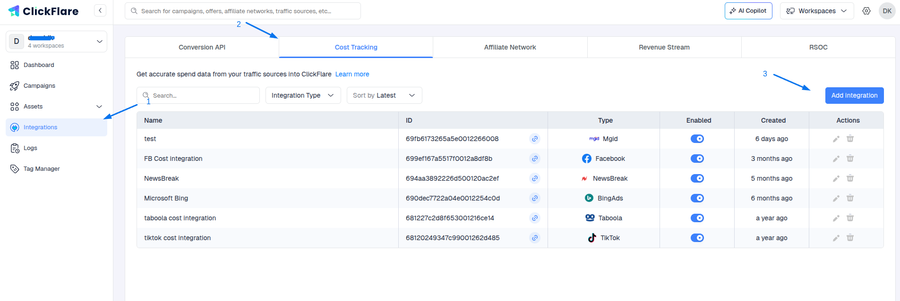Click the ClickFlare logo
Screen dimensions: 900x301
click(x=43, y=11)
